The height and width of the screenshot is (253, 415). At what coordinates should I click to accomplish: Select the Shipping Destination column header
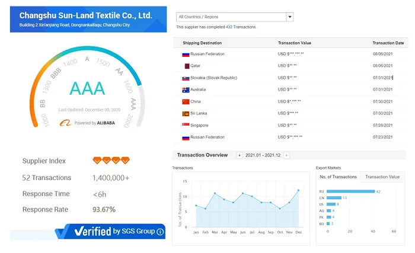(x=202, y=43)
